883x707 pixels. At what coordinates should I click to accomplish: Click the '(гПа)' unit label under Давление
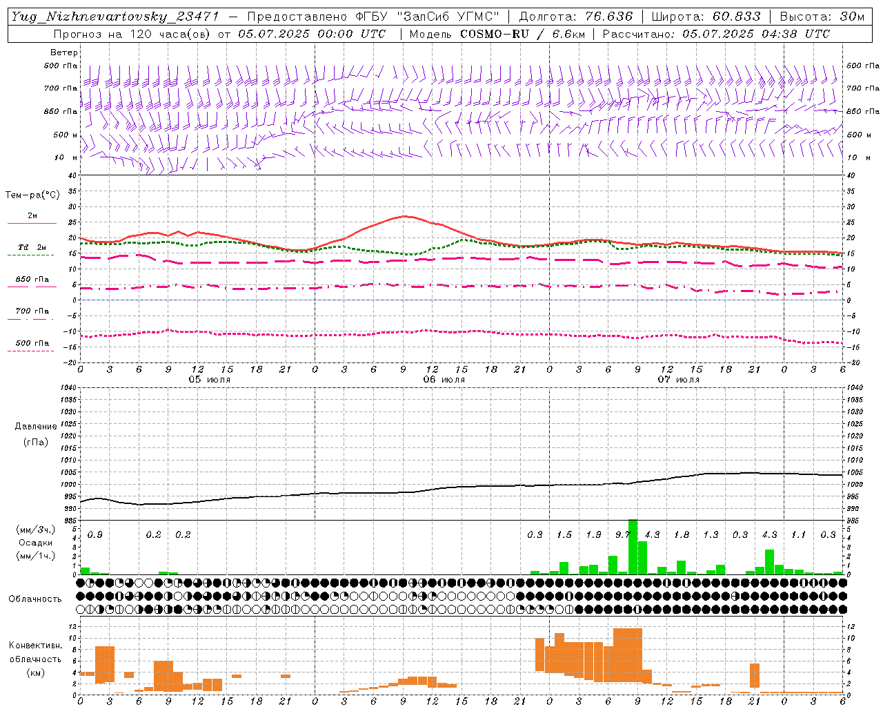pyautogui.click(x=36, y=442)
